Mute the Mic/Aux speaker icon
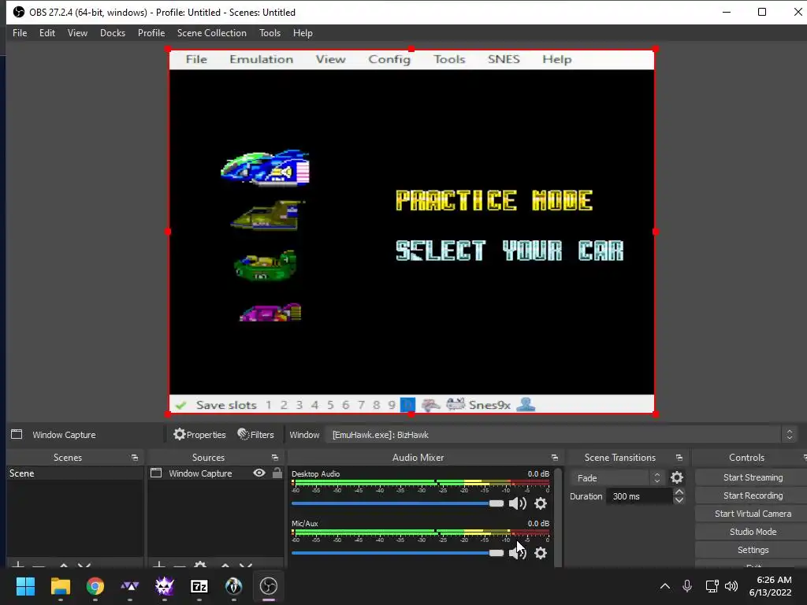The height and width of the screenshot is (605, 807). (x=517, y=553)
